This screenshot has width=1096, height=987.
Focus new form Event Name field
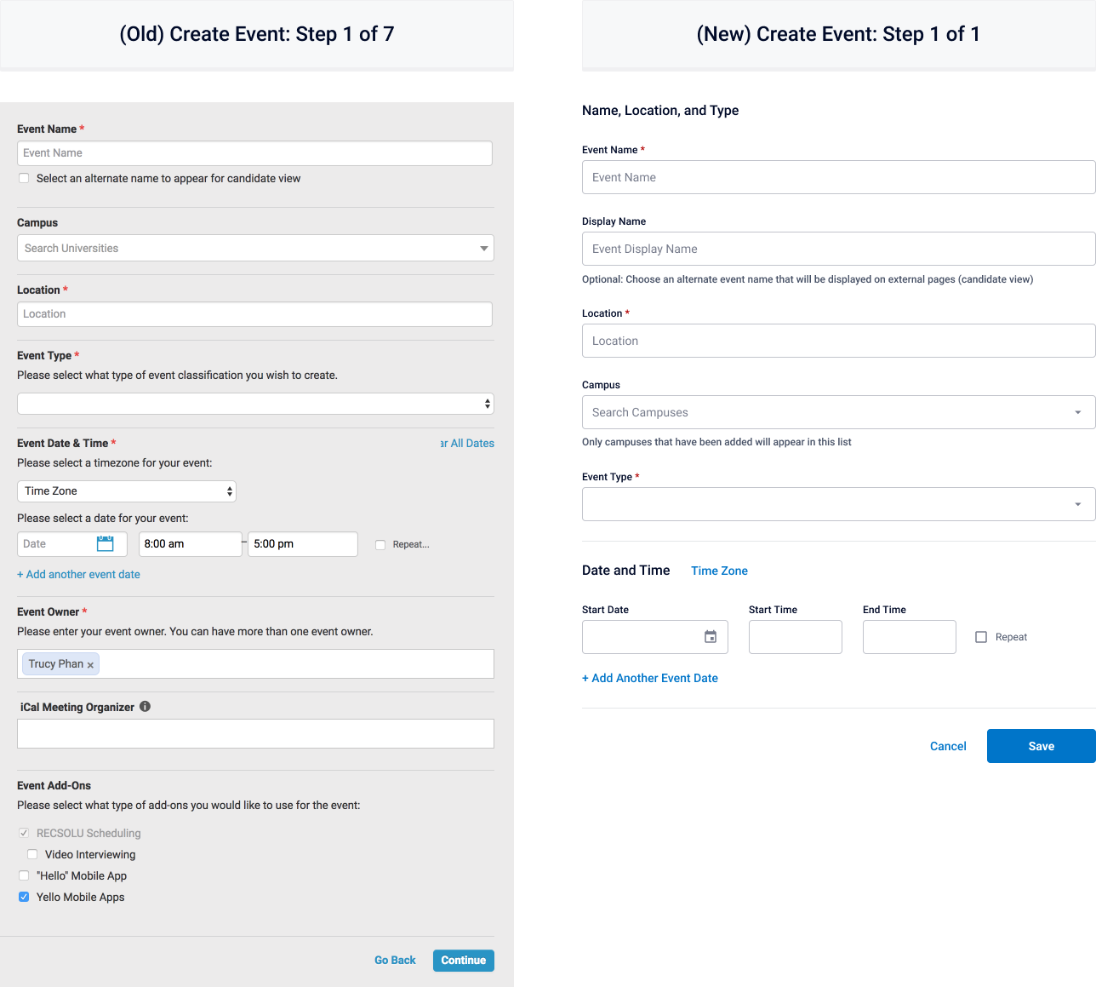[839, 177]
